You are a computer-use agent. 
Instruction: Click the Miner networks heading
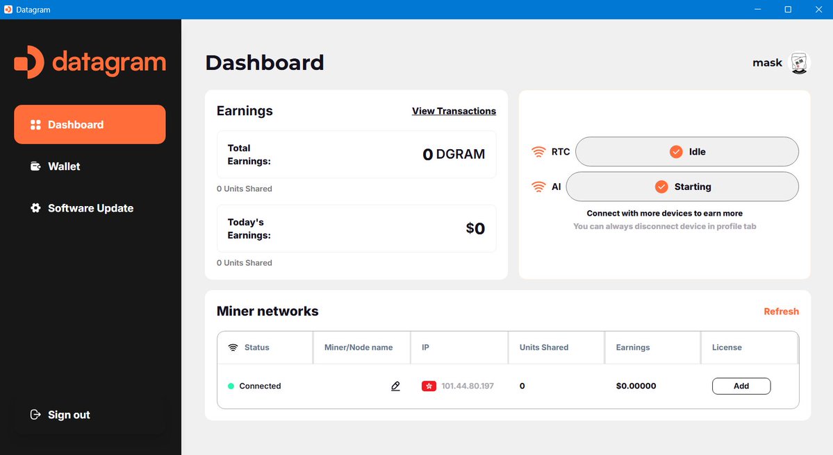pos(267,311)
